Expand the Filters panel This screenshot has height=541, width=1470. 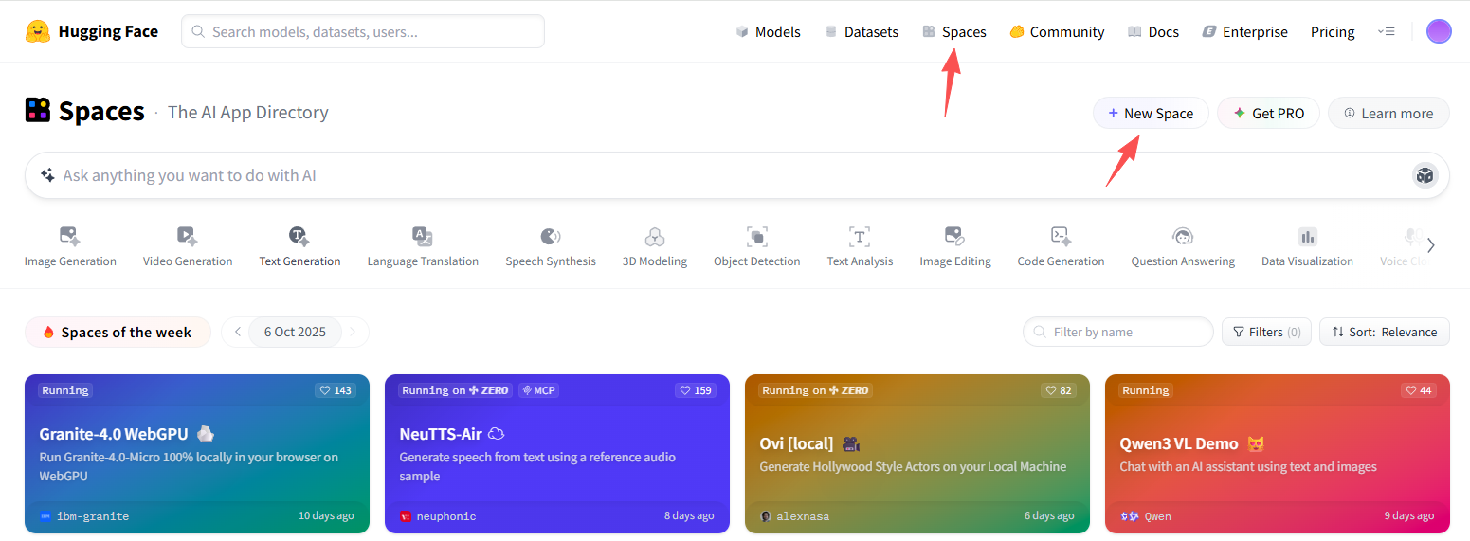tap(1266, 332)
